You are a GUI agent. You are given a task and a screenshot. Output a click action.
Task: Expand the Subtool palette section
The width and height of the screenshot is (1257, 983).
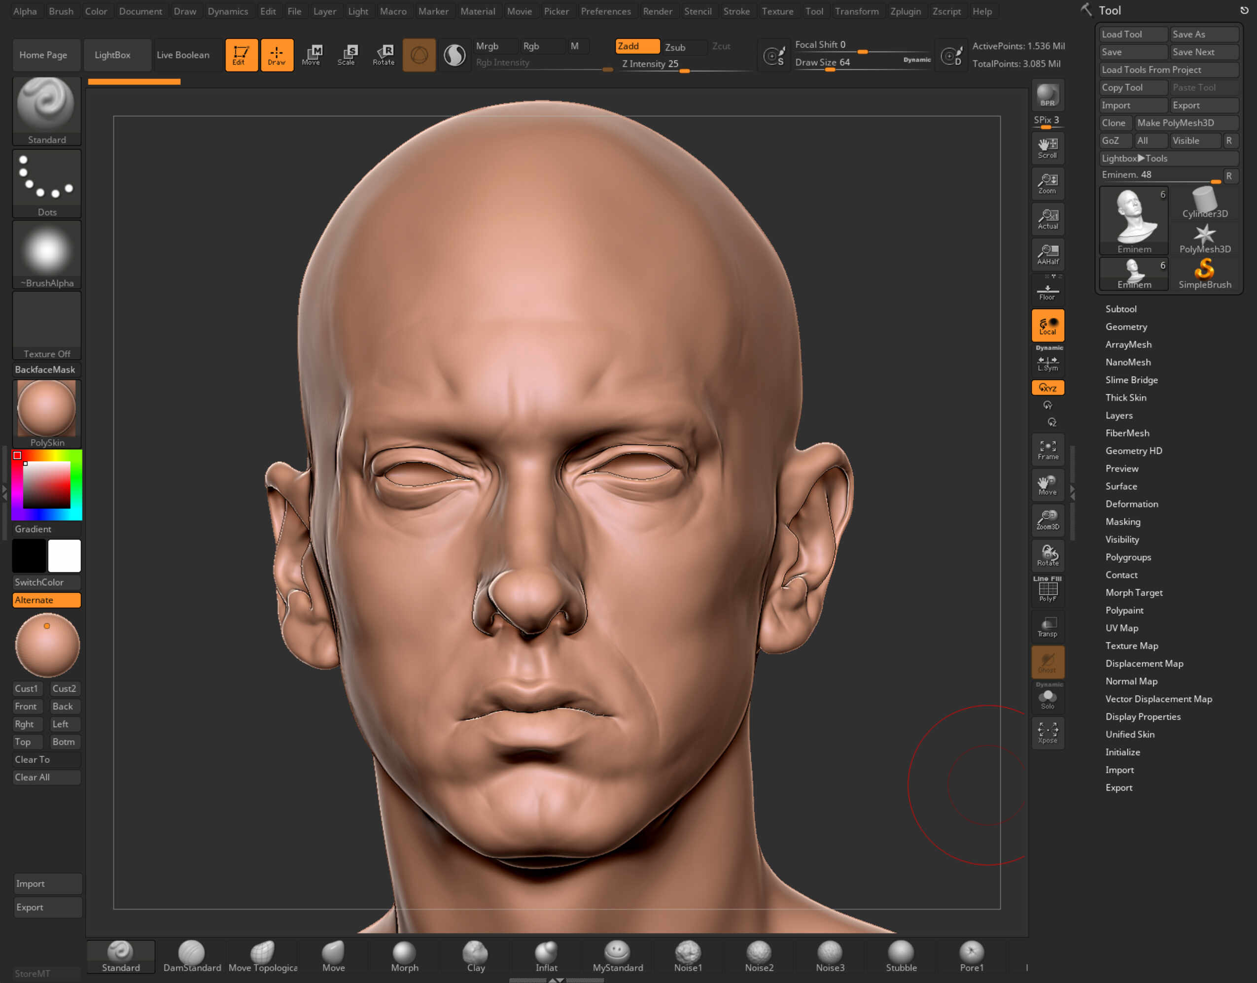(1120, 309)
